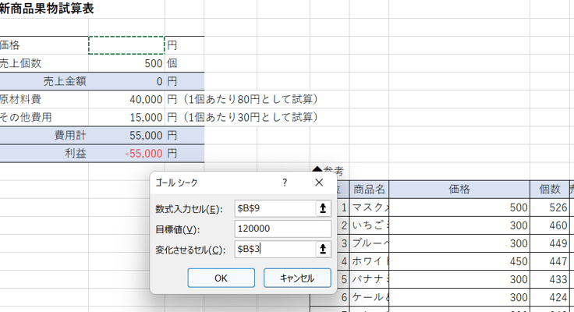Select the その他費用 value 15,000

126,117
